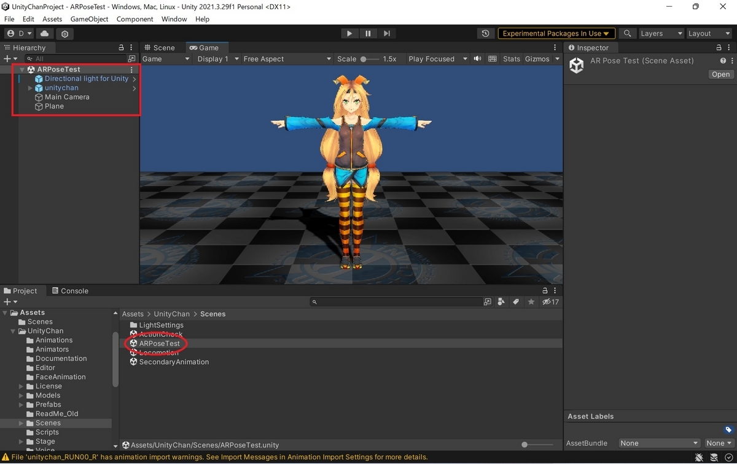Open the Gizmos dropdown arrow
Viewport: 737px width, 464px height.
click(557, 59)
